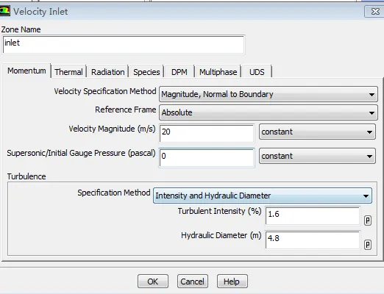Screen dimensions: 384x294
Task: Click the P parameter icon beside Hydraulic Diameter
Action: (x=367, y=245)
